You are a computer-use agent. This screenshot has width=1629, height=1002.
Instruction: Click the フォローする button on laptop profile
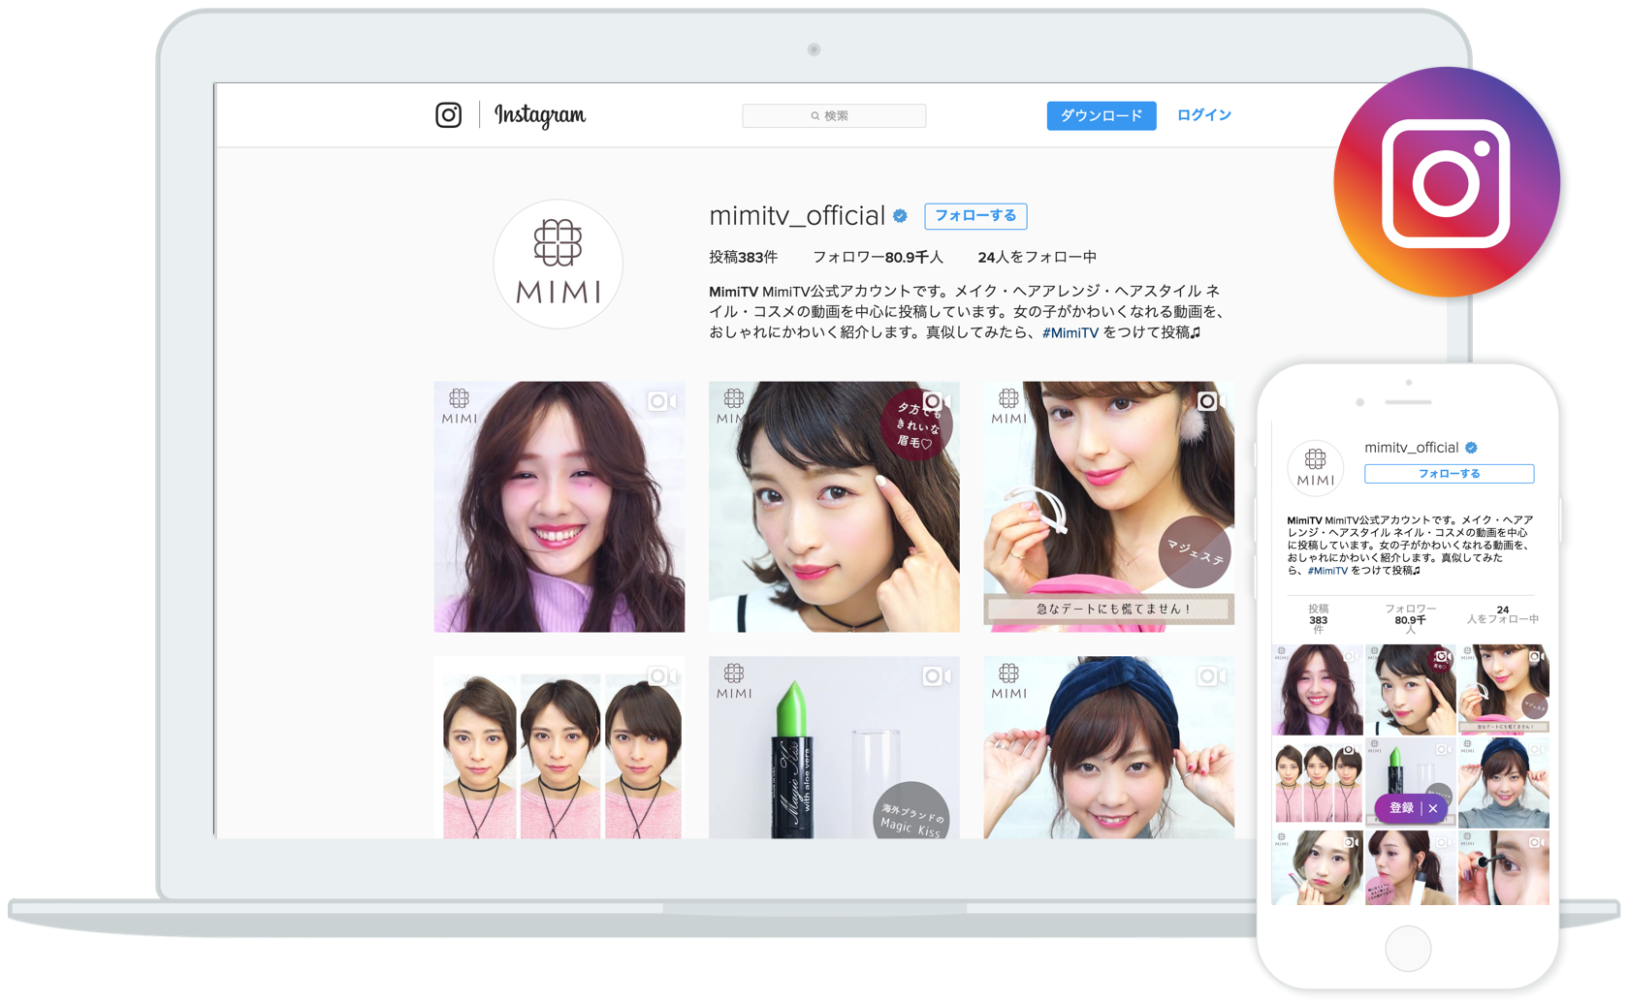coord(975,216)
